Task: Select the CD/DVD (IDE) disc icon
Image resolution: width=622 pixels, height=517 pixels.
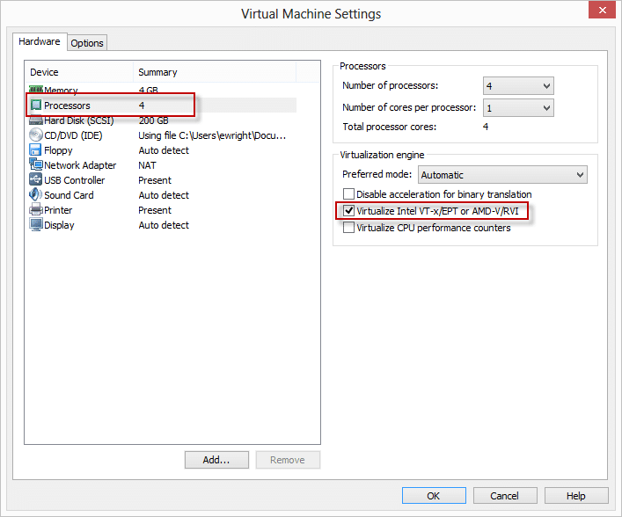Action: point(36,135)
